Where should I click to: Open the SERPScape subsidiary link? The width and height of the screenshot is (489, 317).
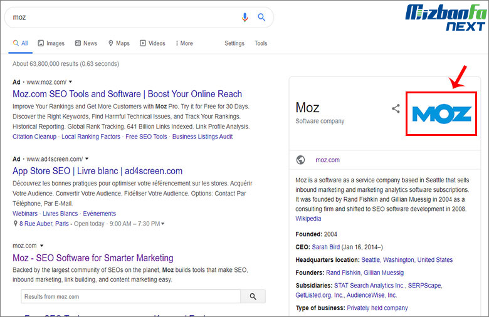pyautogui.click(x=424, y=286)
